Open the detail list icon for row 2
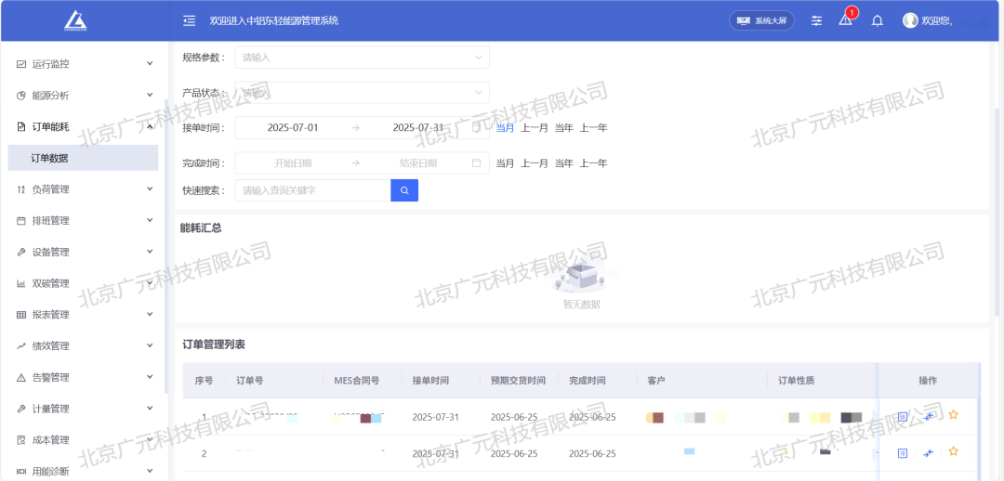Viewport: 1004px width, 481px height. 903,453
